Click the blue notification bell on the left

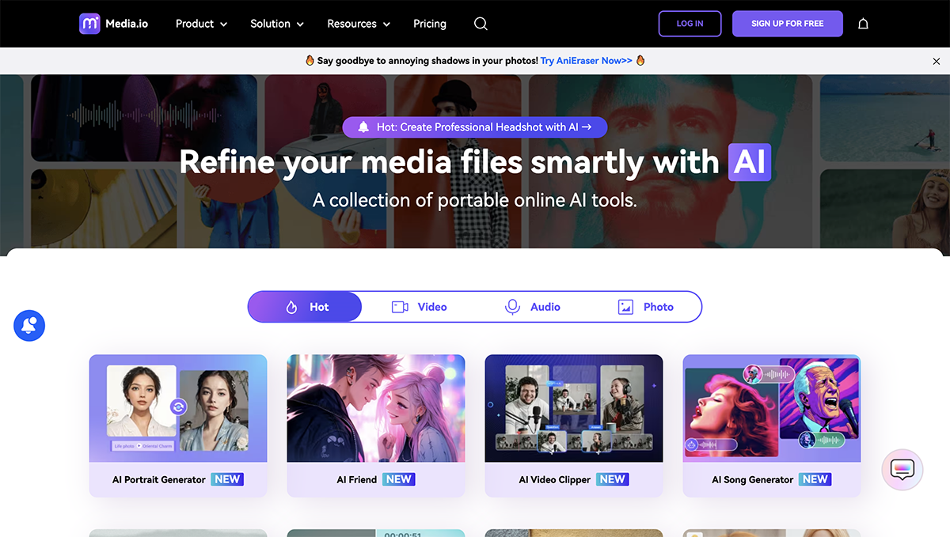coord(28,325)
